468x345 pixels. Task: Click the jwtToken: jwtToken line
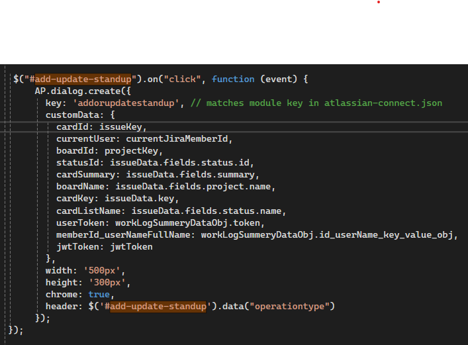105,247
